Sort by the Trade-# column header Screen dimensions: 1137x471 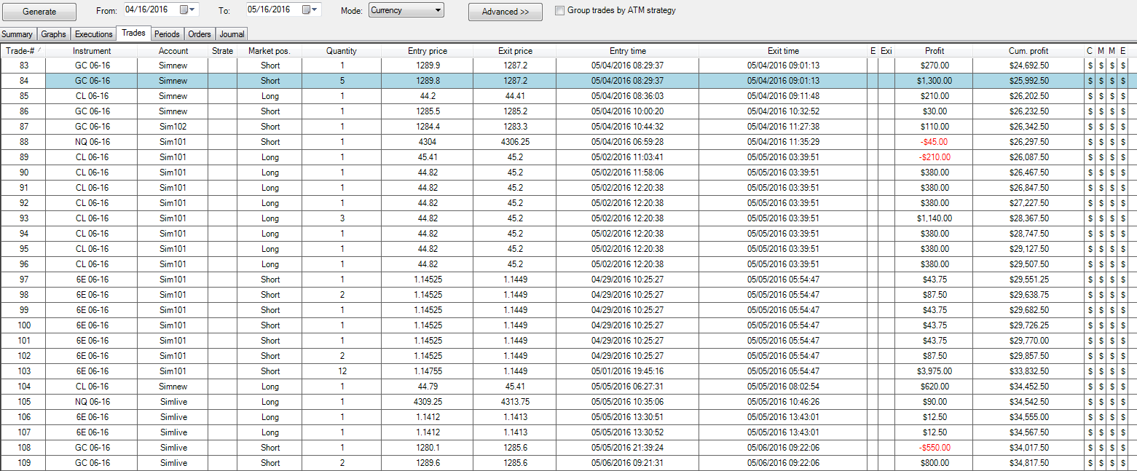pyautogui.click(x=23, y=51)
